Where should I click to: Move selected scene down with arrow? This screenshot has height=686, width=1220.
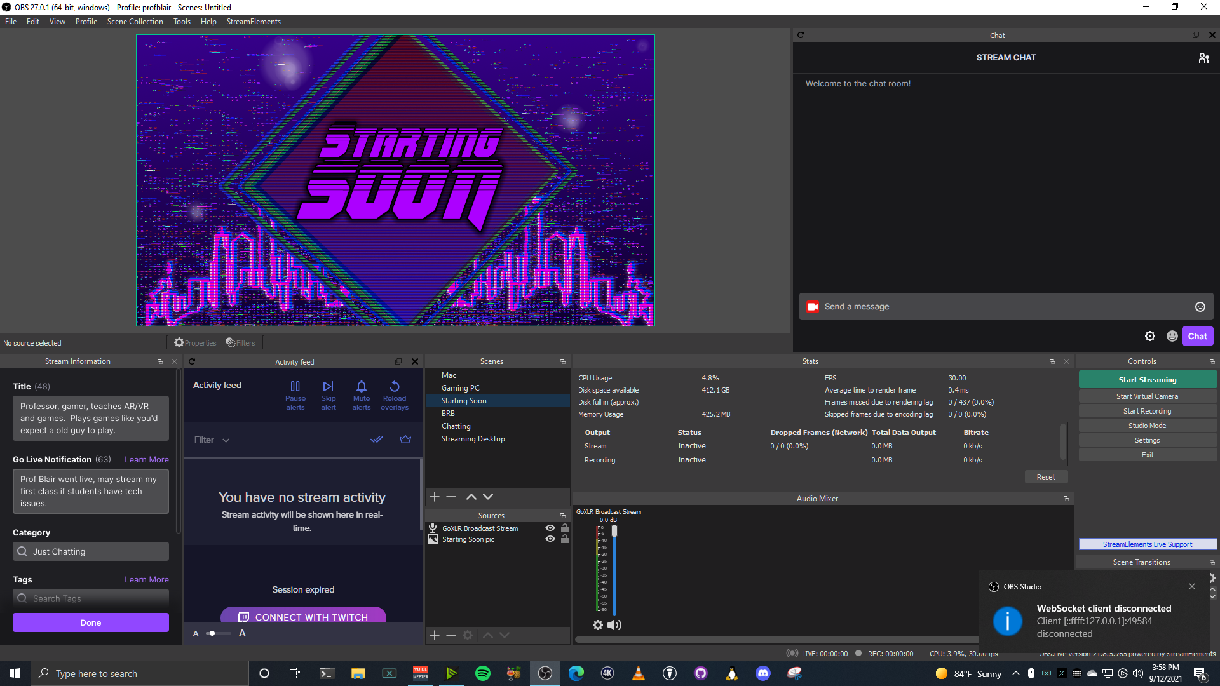pos(488,497)
